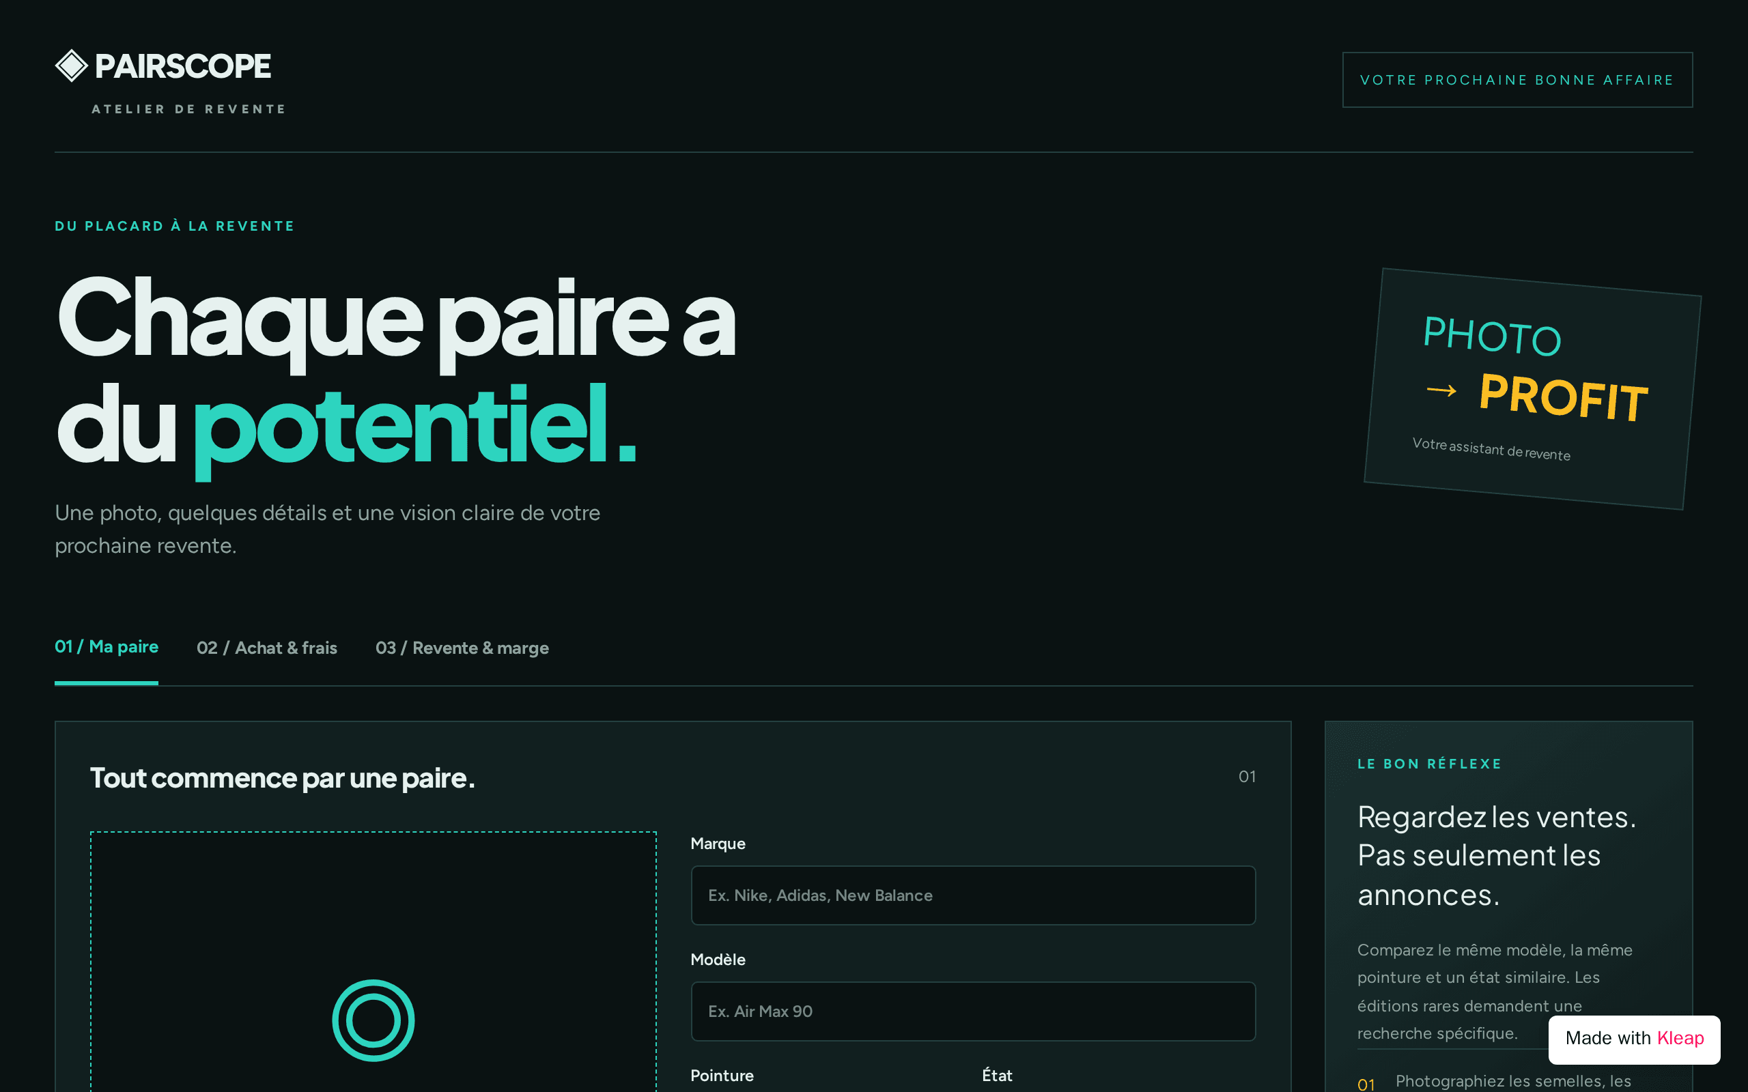The width and height of the screenshot is (1748, 1092).
Task: Click the PAIRSCOPE brand name
Action: (183, 66)
